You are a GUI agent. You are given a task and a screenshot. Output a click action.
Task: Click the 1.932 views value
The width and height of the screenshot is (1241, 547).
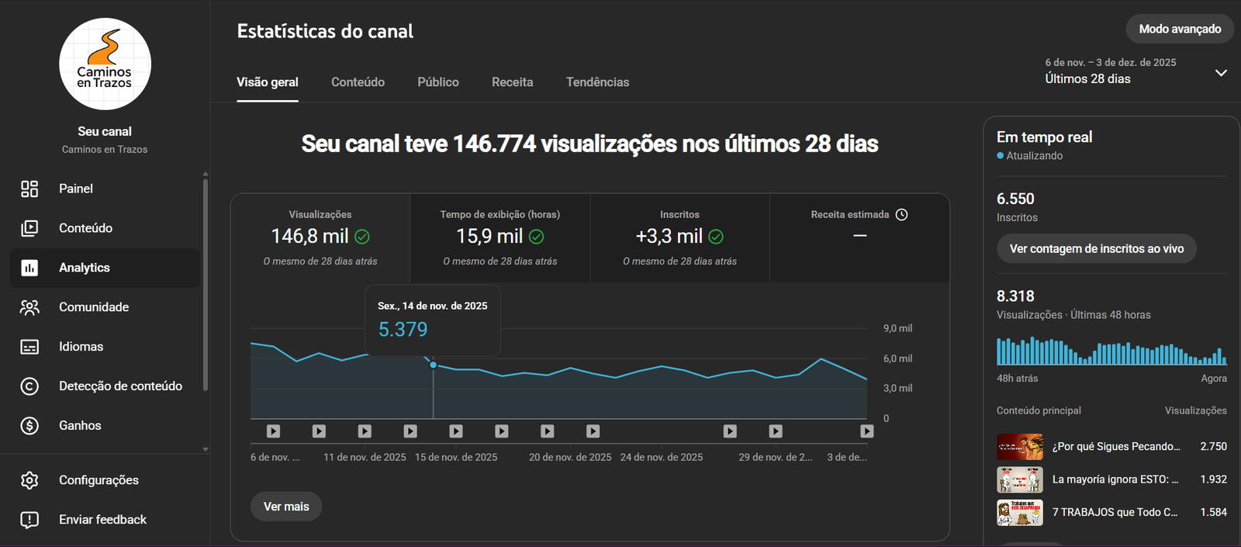[x=1213, y=479]
